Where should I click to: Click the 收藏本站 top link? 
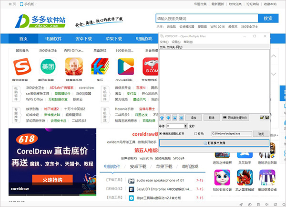(270, 4)
